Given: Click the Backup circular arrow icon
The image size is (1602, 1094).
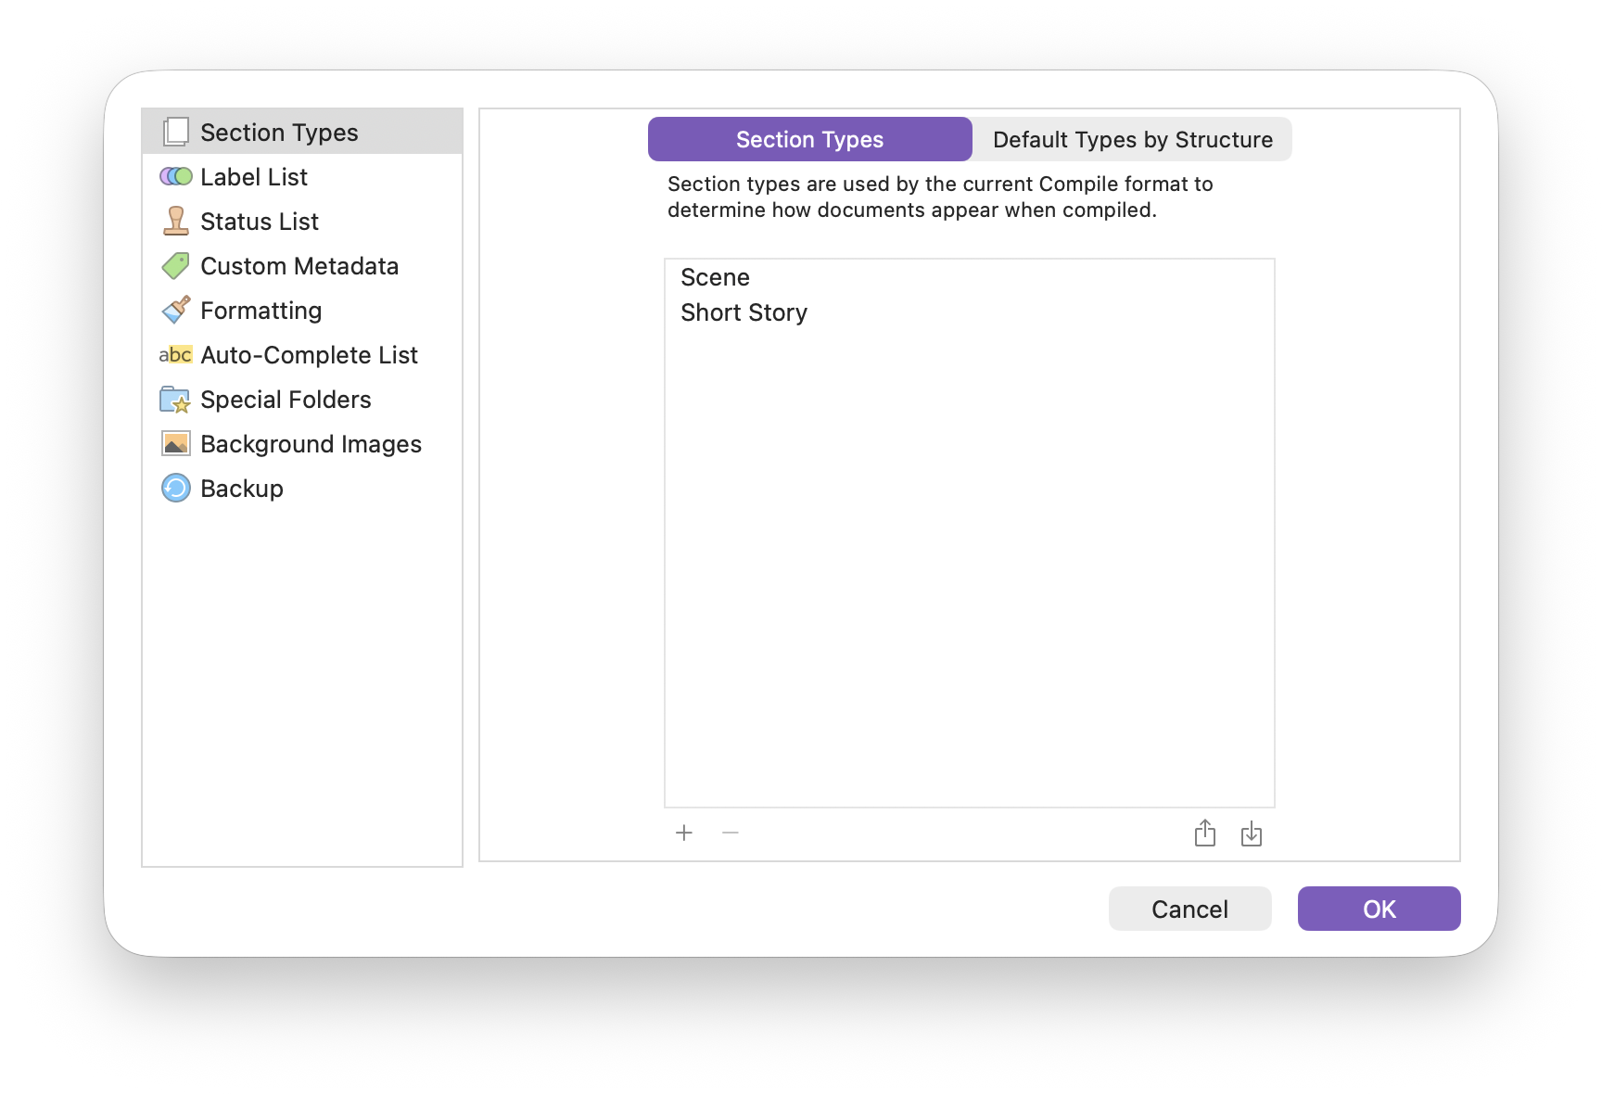Looking at the screenshot, I should [x=175, y=488].
